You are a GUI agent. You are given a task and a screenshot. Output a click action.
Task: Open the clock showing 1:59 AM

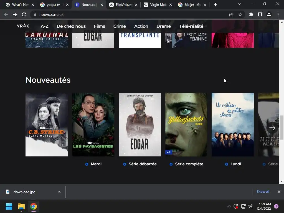pos(263,206)
